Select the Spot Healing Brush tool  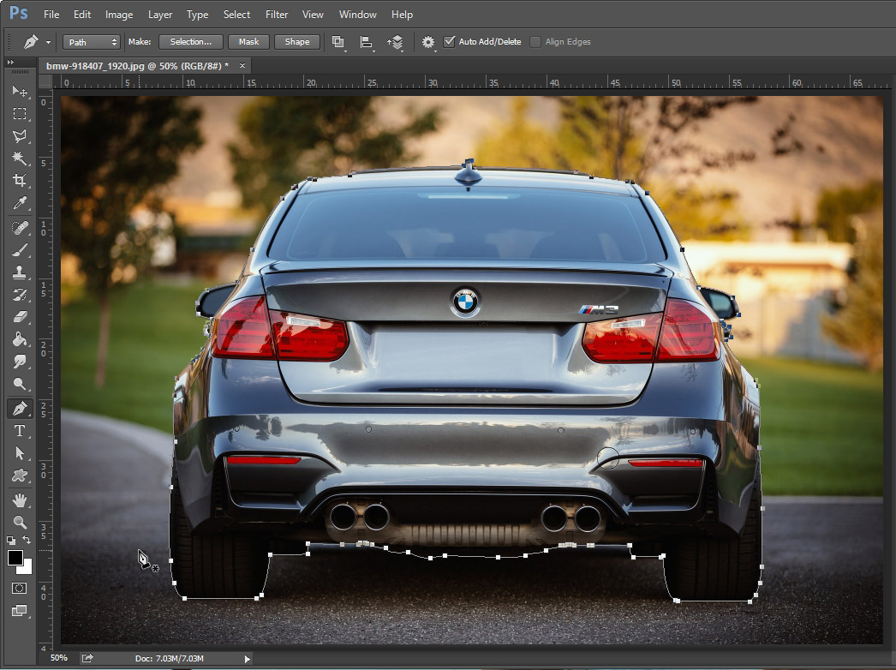pyautogui.click(x=20, y=228)
